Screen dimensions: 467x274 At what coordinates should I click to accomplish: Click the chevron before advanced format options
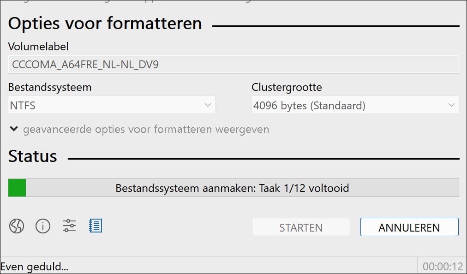pyautogui.click(x=14, y=129)
